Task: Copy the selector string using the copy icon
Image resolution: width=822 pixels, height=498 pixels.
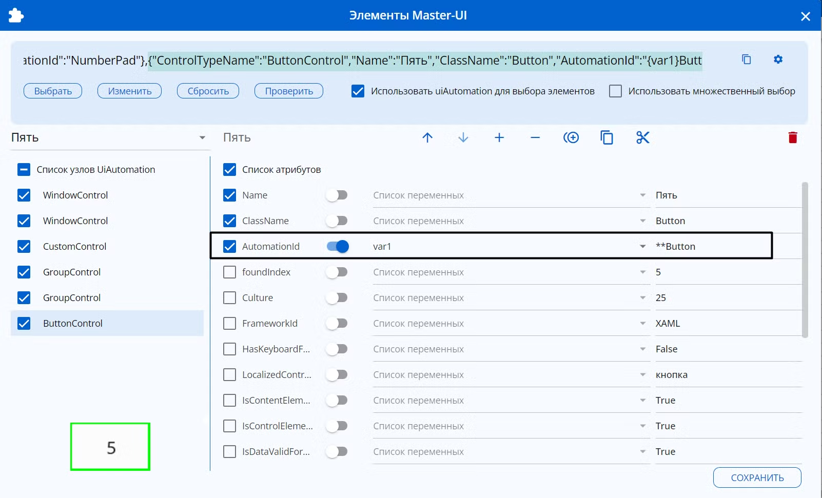Action: coord(747,59)
